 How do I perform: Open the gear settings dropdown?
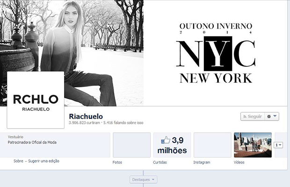pyautogui.click(x=272, y=116)
